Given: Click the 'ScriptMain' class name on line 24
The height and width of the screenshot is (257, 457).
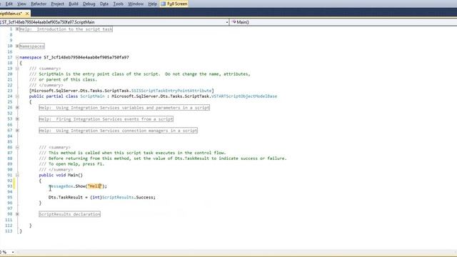Looking at the screenshot, I should coord(92,96).
